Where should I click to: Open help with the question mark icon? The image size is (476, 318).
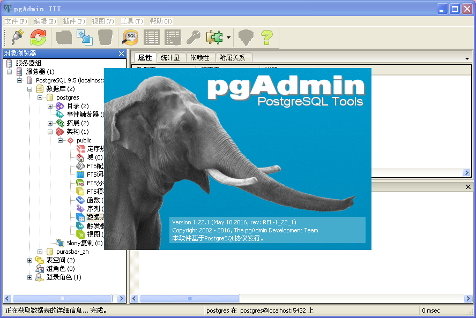point(267,37)
